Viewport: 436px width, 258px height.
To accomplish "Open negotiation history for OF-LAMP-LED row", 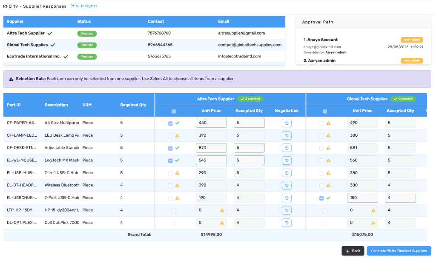I will click(287, 136).
